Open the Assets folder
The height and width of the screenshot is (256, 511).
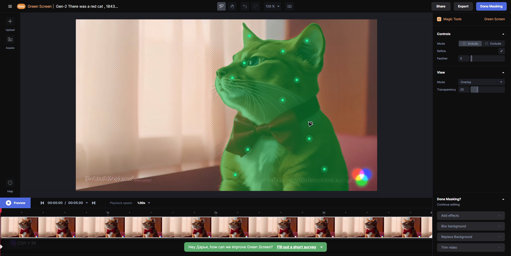(x=10, y=40)
